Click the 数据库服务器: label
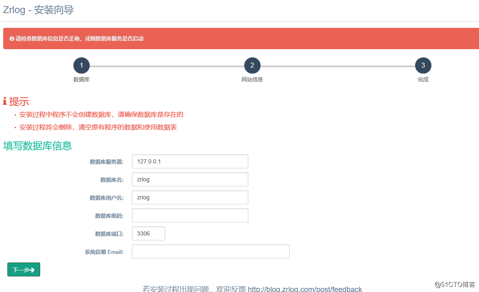 click(x=106, y=162)
